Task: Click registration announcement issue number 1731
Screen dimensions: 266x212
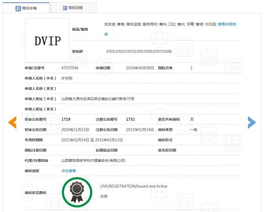Action: coord(130,120)
